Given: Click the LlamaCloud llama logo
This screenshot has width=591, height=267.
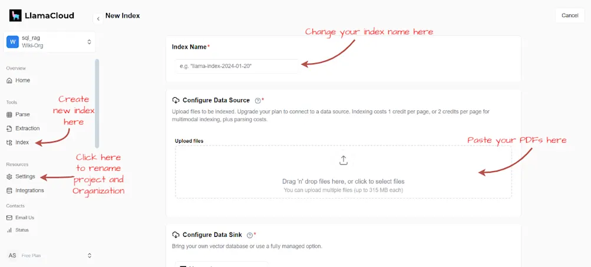Looking at the screenshot, I should (x=15, y=15).
